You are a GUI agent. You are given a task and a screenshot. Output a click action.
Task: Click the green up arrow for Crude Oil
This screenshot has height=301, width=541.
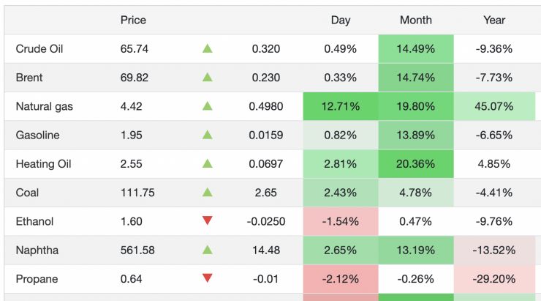point(207,49)
